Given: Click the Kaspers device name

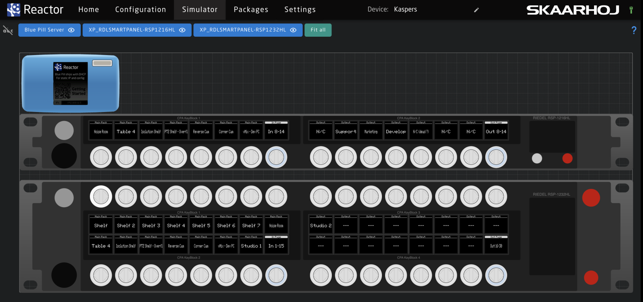Looking at the screenshot, I should pos(405,10).
